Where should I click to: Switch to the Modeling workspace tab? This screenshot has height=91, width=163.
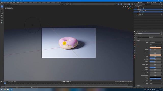(22, 2)
